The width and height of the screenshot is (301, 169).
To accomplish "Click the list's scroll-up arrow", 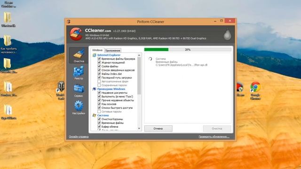I will [x=139, y=55].
